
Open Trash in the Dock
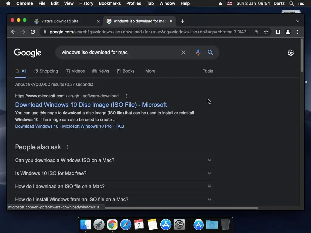tap(225, 225)
